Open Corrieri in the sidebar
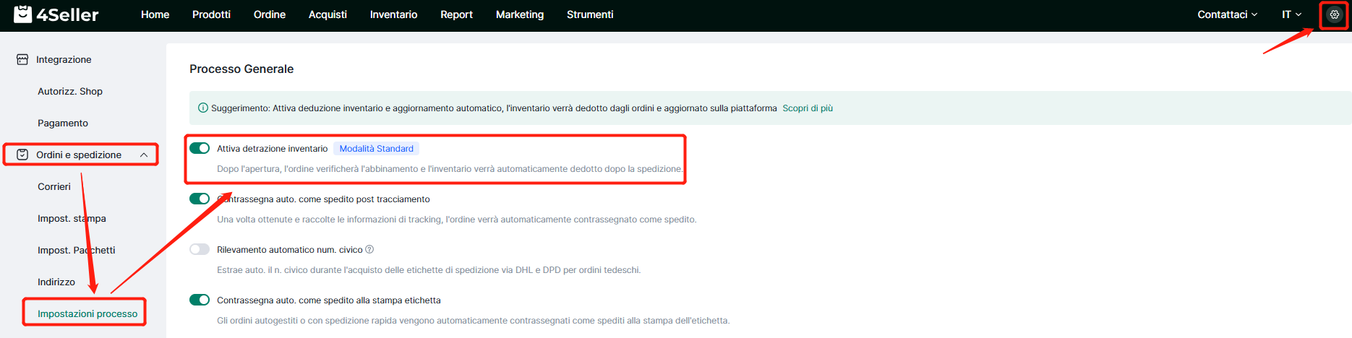Image resolution: width=1352 pixels, height=338 pixels. click(x=54, y=186)
